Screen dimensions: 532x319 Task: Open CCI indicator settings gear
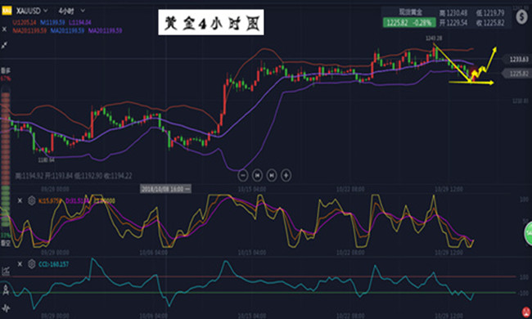[32, 263]
